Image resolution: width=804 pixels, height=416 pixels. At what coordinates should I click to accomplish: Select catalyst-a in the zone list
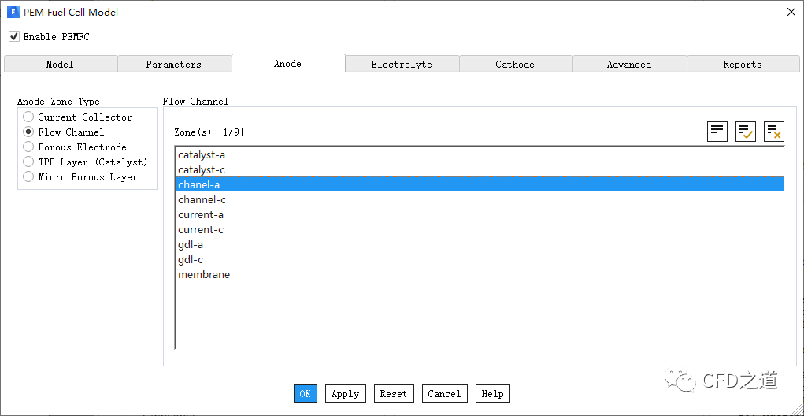coord(480,154)
